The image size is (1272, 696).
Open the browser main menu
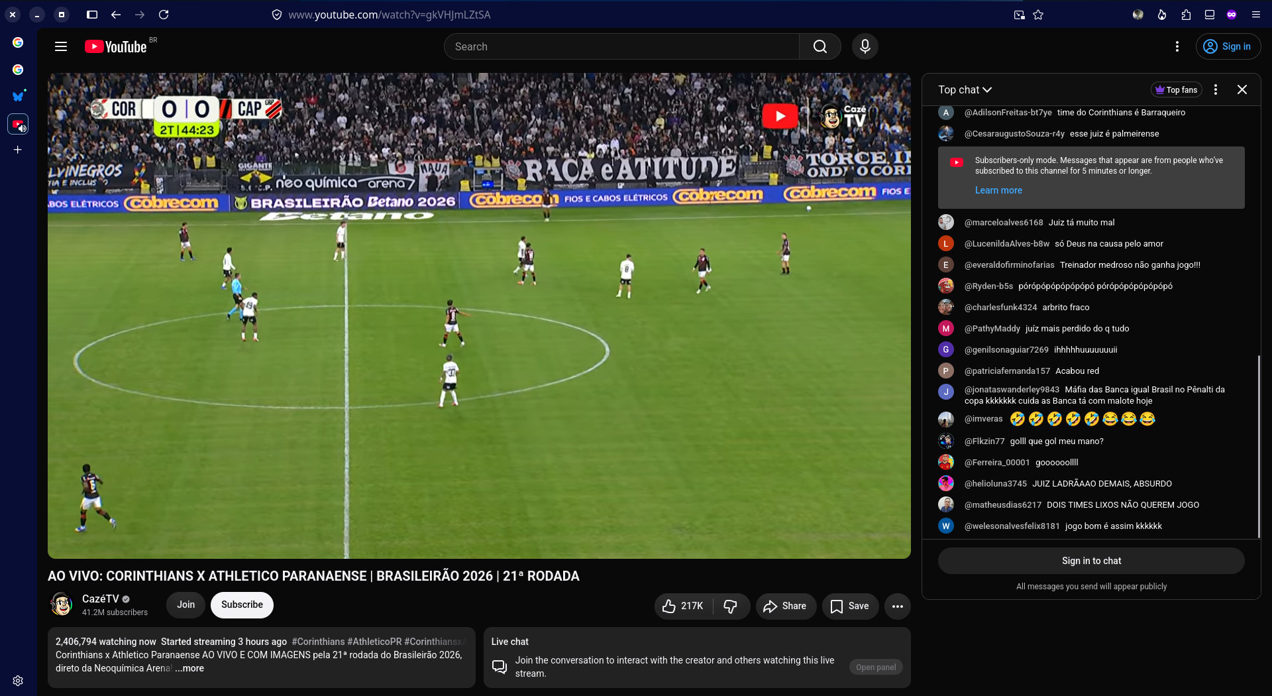click(1256, 15)
